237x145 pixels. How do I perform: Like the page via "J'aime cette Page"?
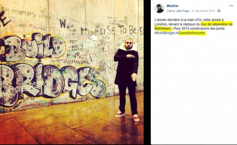point(178,11)
